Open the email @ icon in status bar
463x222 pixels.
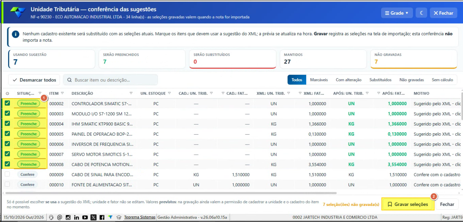[60, 217]
